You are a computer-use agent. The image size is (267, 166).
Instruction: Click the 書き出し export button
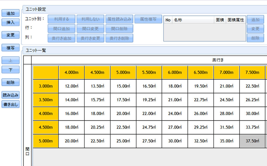(x=11, y=104)
